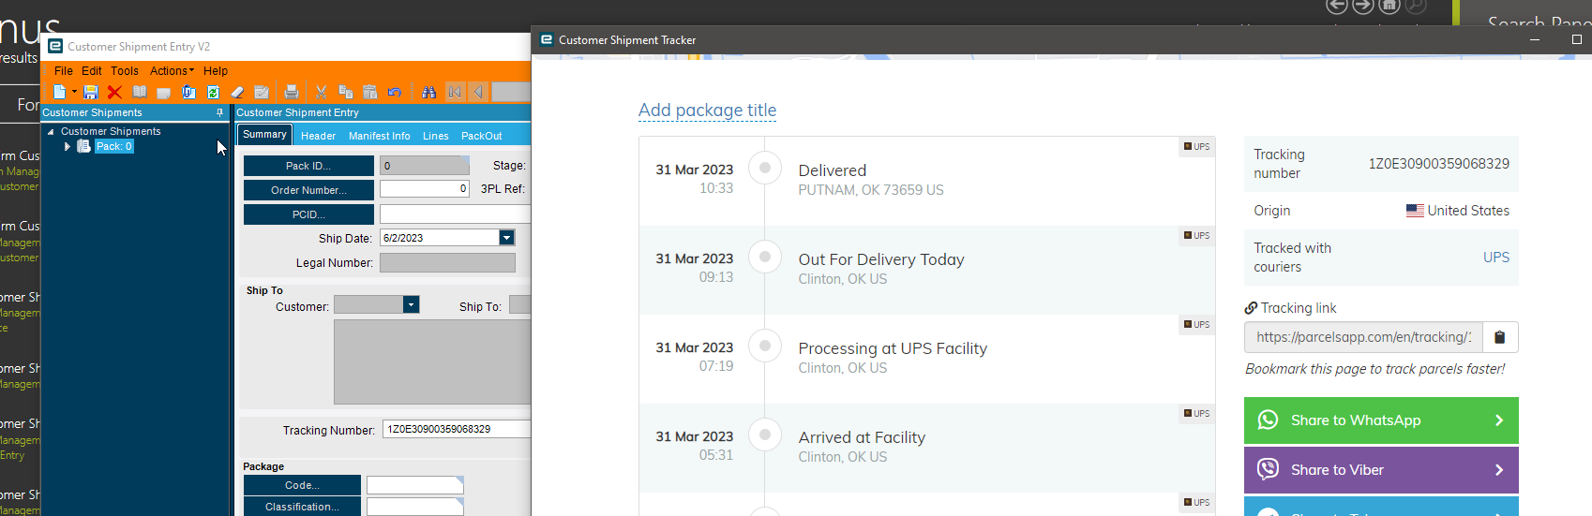Click the green Refresh icon

tap(213, 92)
